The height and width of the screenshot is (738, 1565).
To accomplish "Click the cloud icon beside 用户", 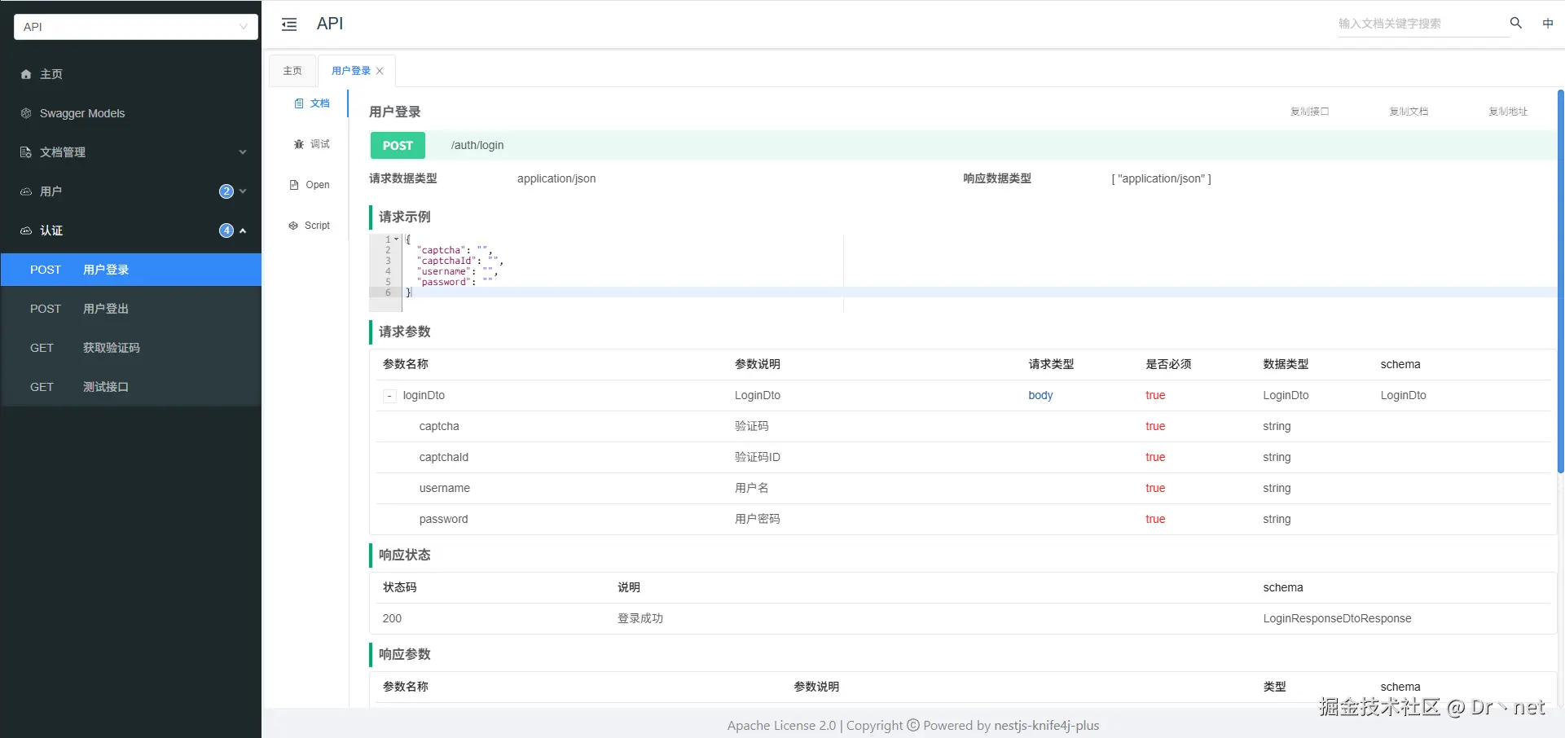I will click(x=26, y=191).
